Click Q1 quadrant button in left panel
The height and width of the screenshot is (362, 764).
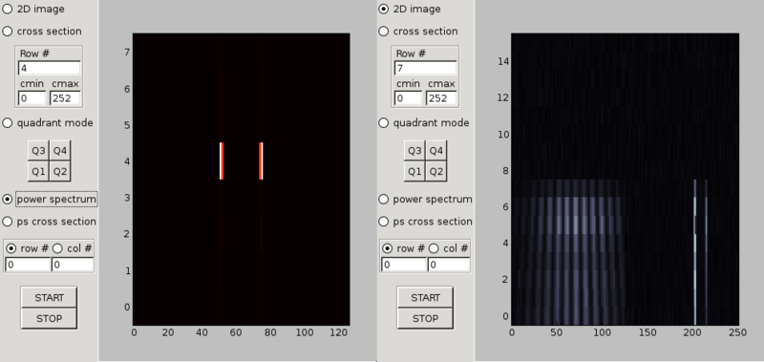pos(38,171)
